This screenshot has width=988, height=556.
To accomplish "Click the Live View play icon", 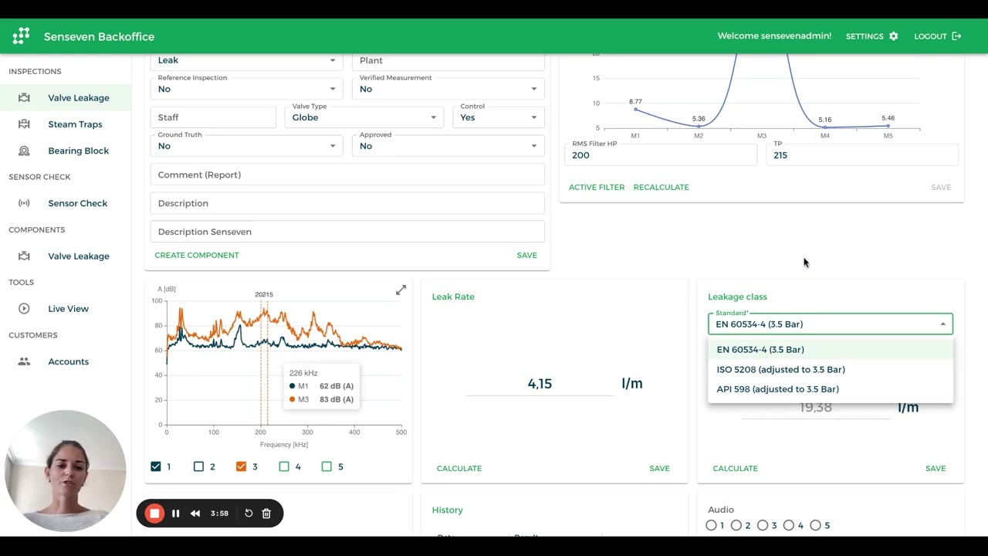I will pyautogui.click(x=24, y=309).
